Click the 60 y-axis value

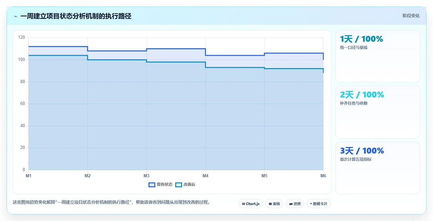tap(23, 104)
